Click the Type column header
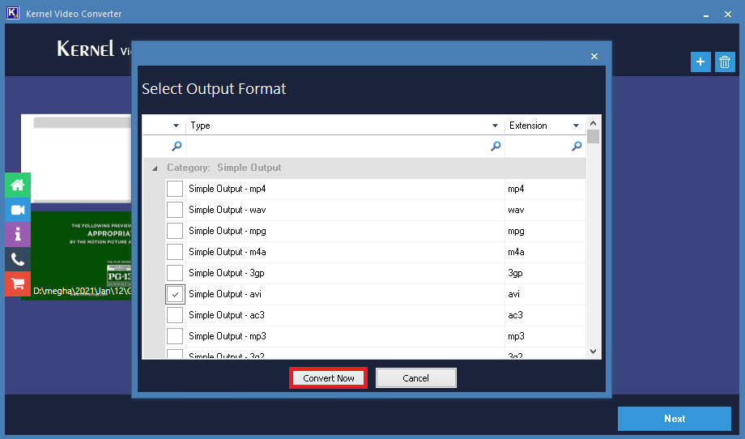745x439 pixels. [344, 126]
